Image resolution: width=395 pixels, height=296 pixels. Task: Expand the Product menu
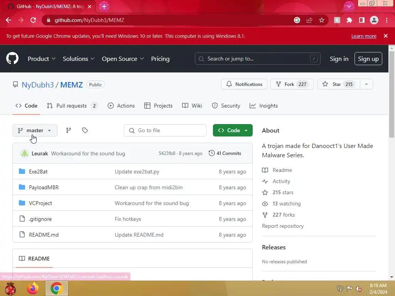click(x=42, y=59)
